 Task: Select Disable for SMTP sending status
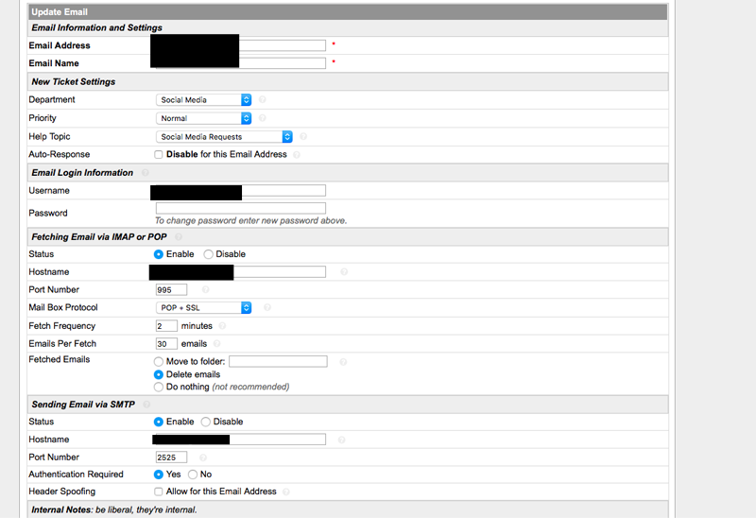(x=206, y=422)
